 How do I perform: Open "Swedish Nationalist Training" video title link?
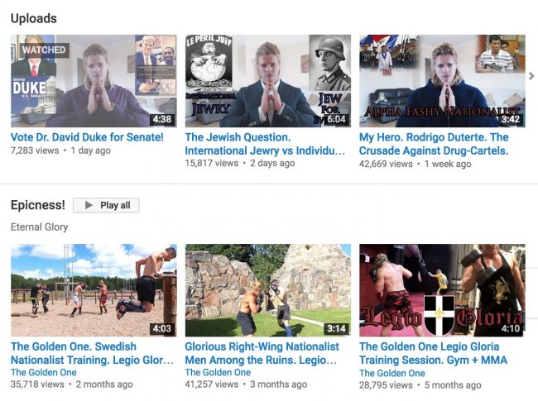click(93, 354)
